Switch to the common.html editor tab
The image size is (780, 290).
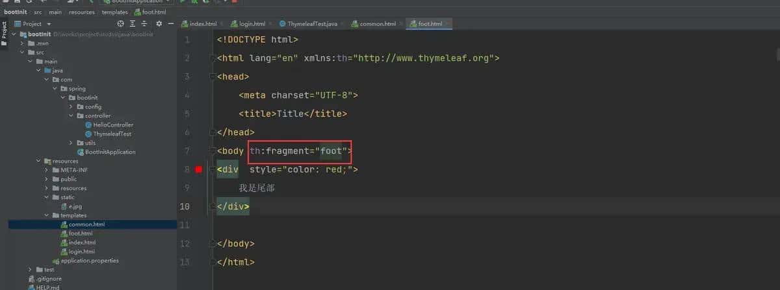pyautogui.click(x=377, y=24)
